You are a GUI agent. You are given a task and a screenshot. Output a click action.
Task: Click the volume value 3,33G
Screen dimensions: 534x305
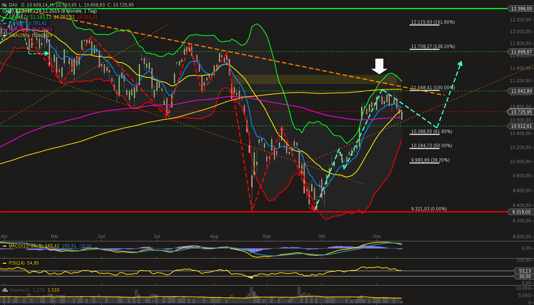(53, 290)
